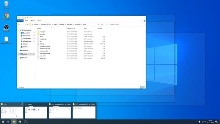Open the Google Chrome desktop shortcut
This screenshot has height=124, width=220.
coord(6,17)
